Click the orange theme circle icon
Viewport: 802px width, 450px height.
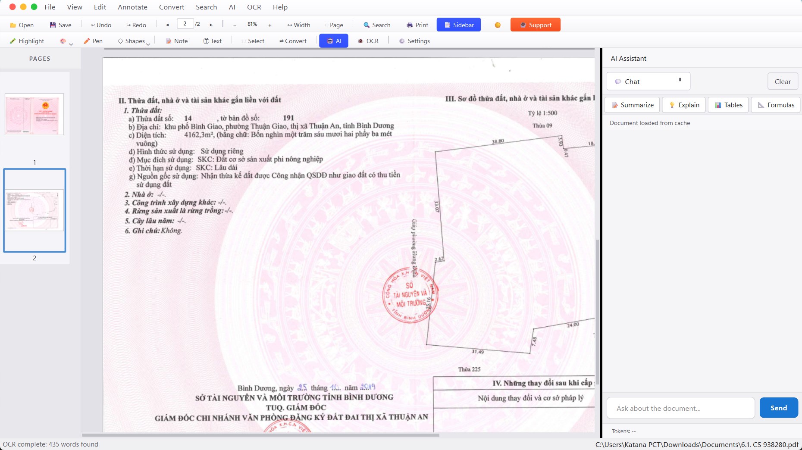(498, 25)
